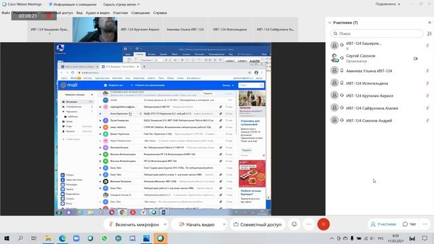
Task: Click Скрыть строку меню
Action: tap(121, 5)
